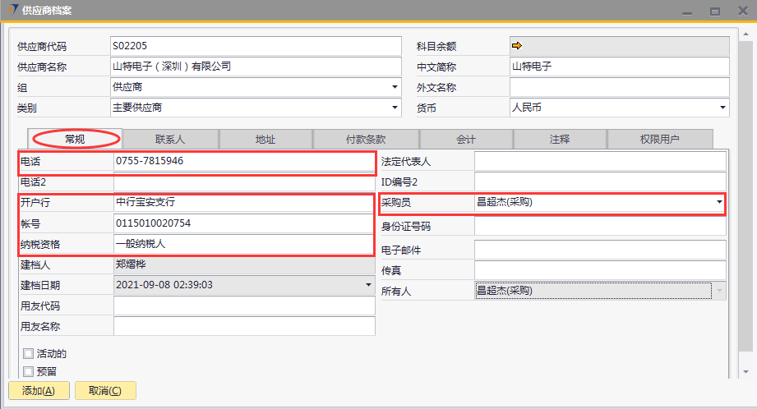Expand the 类别 dropdown

click(x=395, y=108)
